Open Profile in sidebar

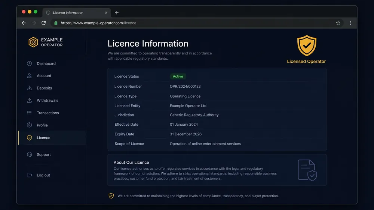(52, 125)
